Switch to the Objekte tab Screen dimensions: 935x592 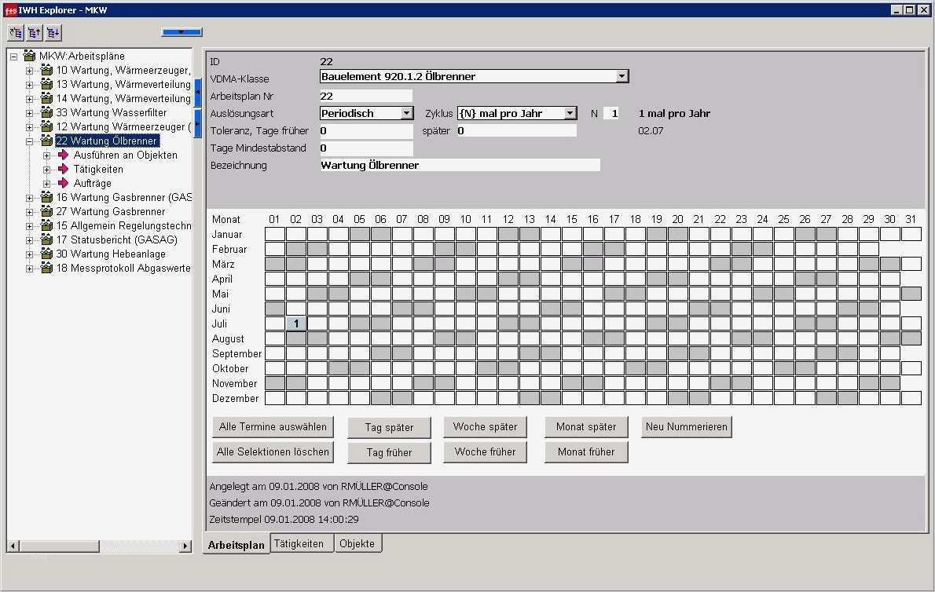357,543
